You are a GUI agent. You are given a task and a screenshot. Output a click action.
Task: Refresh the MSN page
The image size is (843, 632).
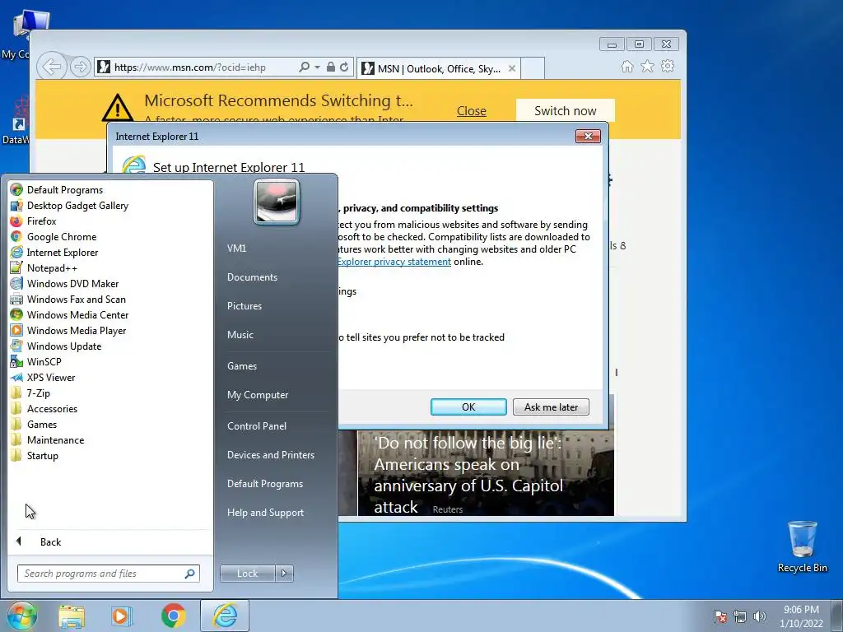pos(344,67)
